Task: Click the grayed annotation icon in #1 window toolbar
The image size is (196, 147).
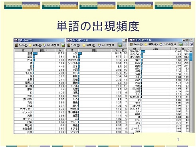Action: [x=125, y=45]
